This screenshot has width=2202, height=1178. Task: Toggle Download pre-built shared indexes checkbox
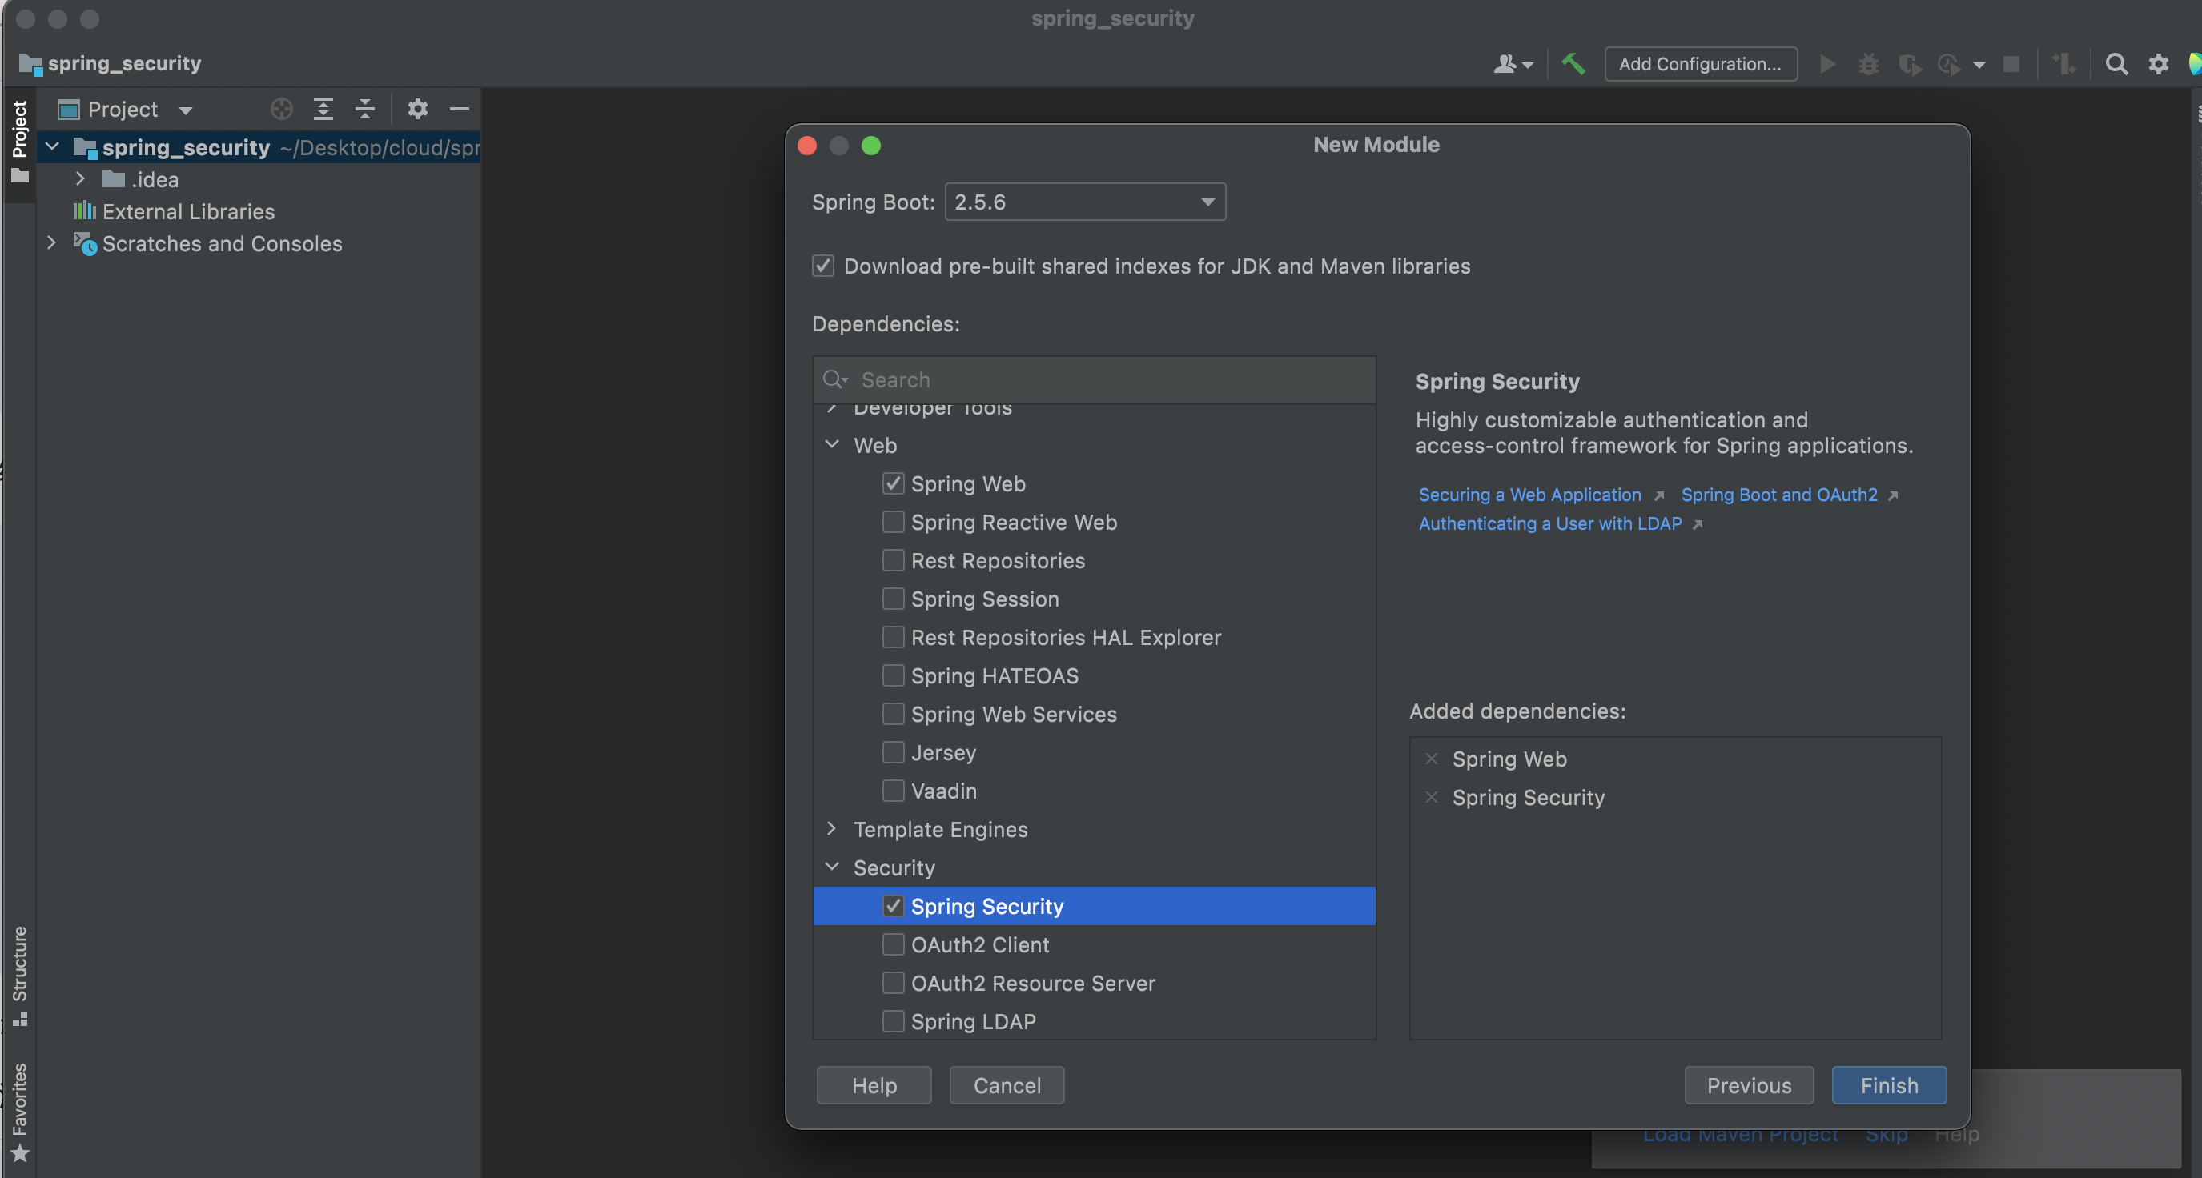[823, 266]
